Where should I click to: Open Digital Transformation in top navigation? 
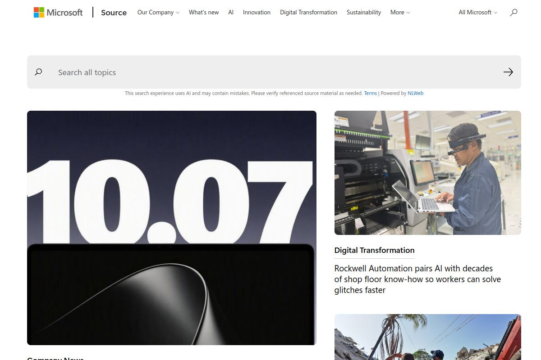[308, 13]
